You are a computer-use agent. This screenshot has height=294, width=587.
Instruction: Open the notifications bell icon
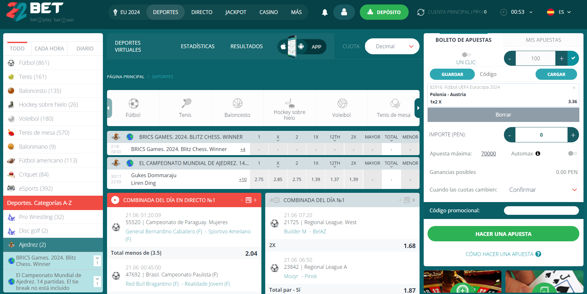[325, 12]
